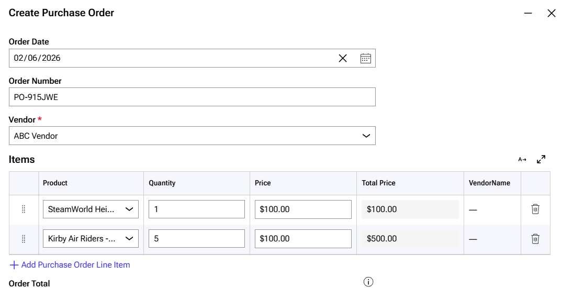Open the Order Date calendar picker

365,58
